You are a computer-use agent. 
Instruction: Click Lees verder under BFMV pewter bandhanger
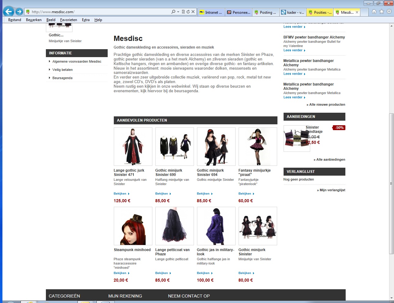pyautogui.click(x=294, y=50)
